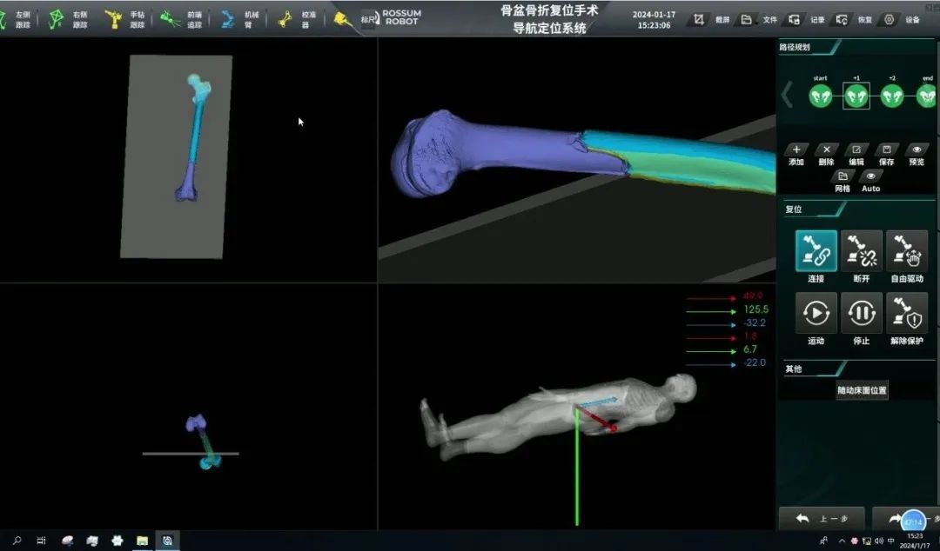Image resolution: width=940 pixels, height=551 pixels.
Task: Toggle the 网格 mesh display
Action: click(843, 176)
